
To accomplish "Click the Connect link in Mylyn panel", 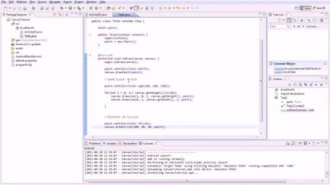I will click(x=279, y=68).
